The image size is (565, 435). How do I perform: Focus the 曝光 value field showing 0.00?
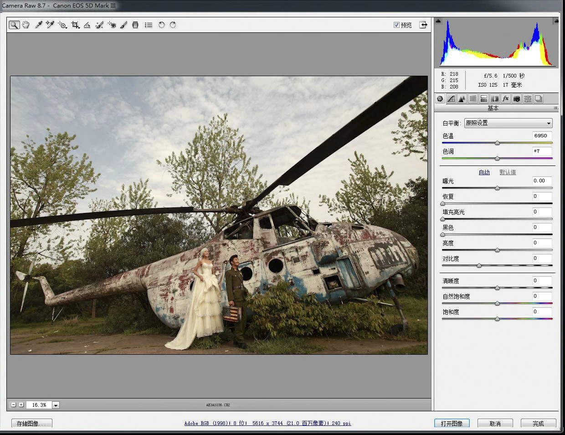click(542, 181)
